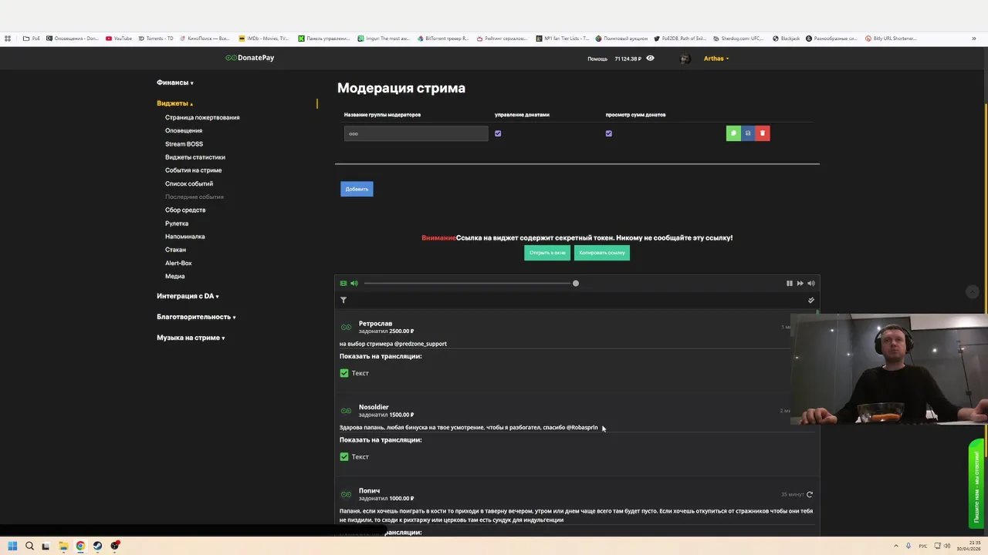Open Медиа widget page
Screen dimensions: 988x555
[x=174, y=276]
